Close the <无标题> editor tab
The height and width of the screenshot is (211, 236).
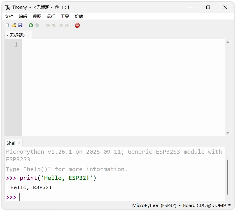pos(28,35)
